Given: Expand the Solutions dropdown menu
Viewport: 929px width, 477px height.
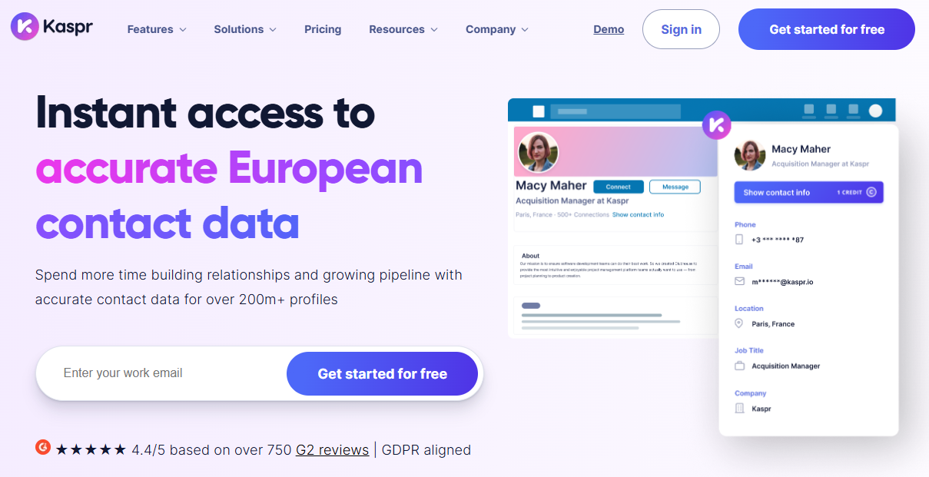Looking at the screenshot, I should point(244,29).
